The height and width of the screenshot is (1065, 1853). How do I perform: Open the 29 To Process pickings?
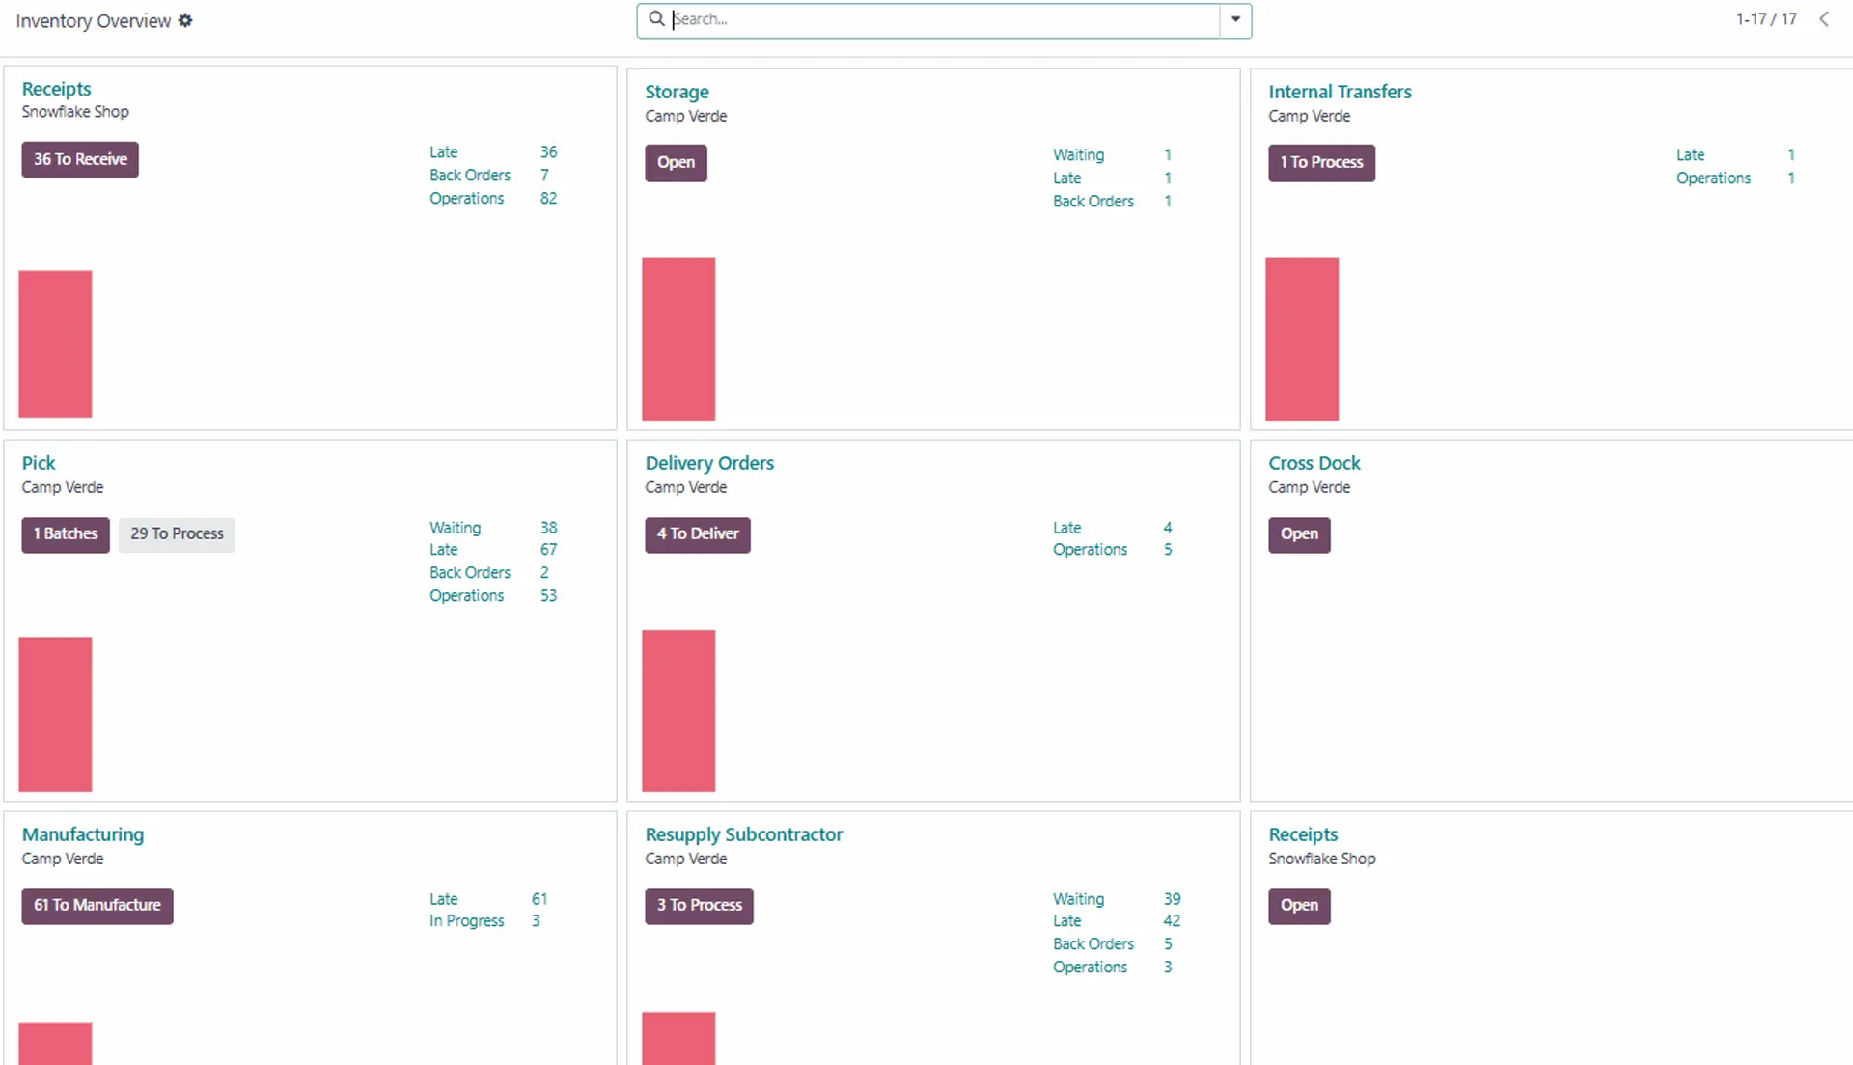click(177, 533)
